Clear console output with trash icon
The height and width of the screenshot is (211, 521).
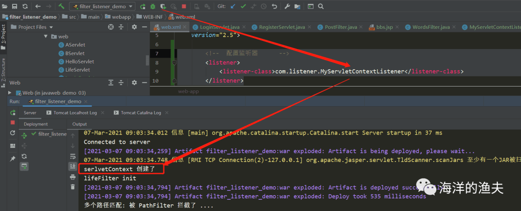pyautogui.click(x=72, y=187)
